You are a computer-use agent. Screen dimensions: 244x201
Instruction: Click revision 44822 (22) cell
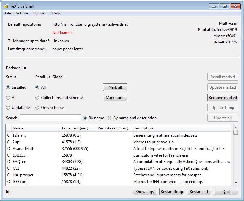(x=71, y=168)
